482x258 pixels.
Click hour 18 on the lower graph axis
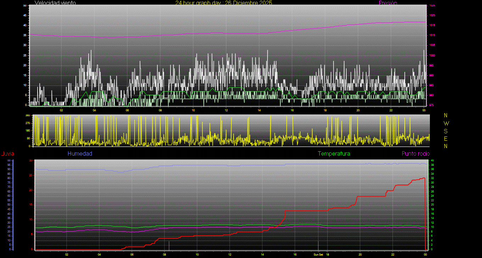click(x=327, y=254)
